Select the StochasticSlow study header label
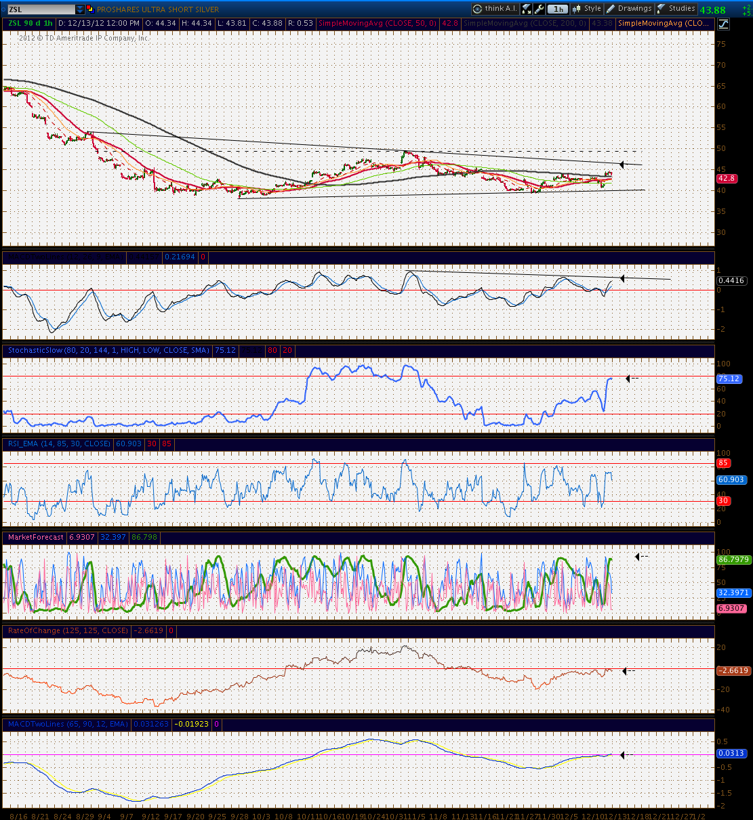753x820 pixels. point(108,351)
